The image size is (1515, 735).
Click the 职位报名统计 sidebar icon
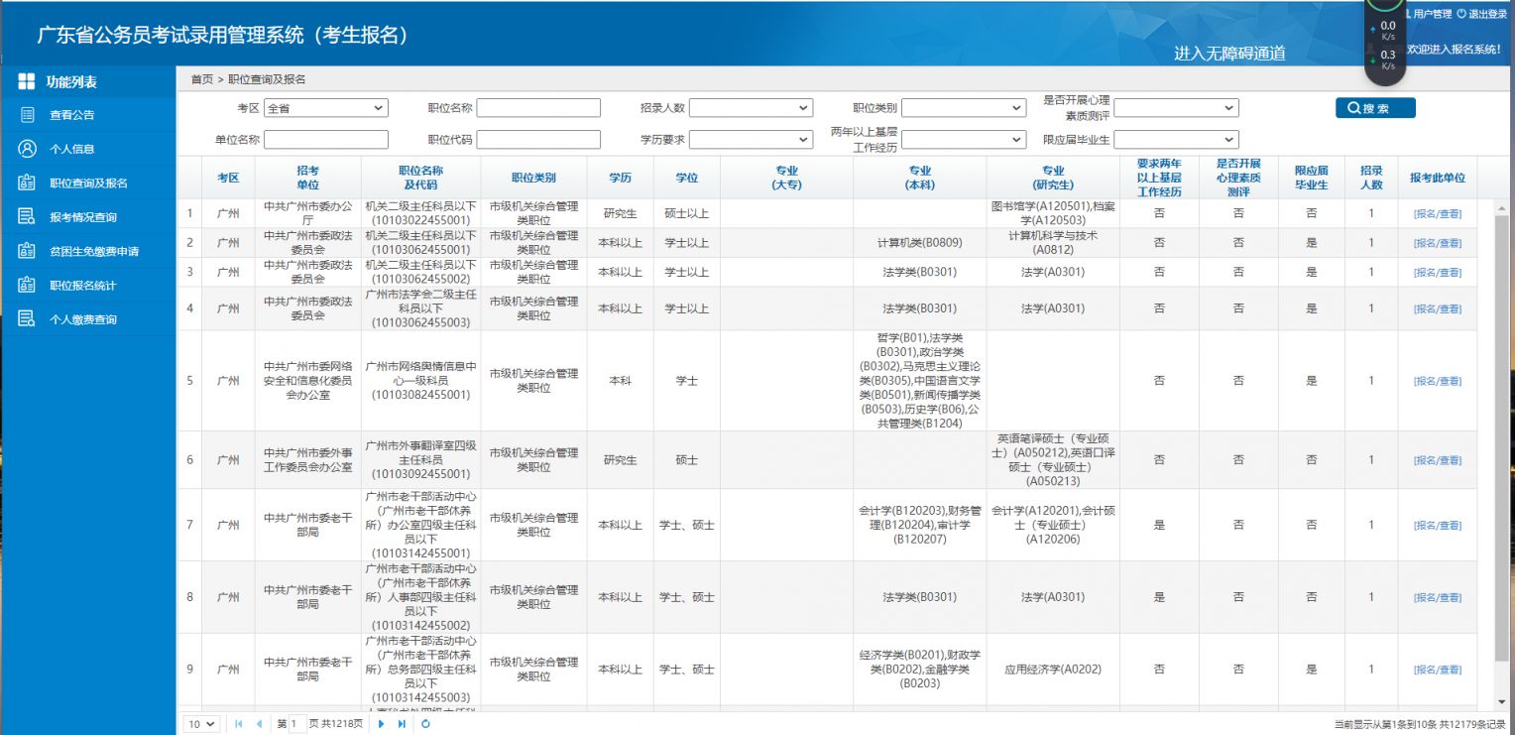pyautogui.click(x=27, y=286)
